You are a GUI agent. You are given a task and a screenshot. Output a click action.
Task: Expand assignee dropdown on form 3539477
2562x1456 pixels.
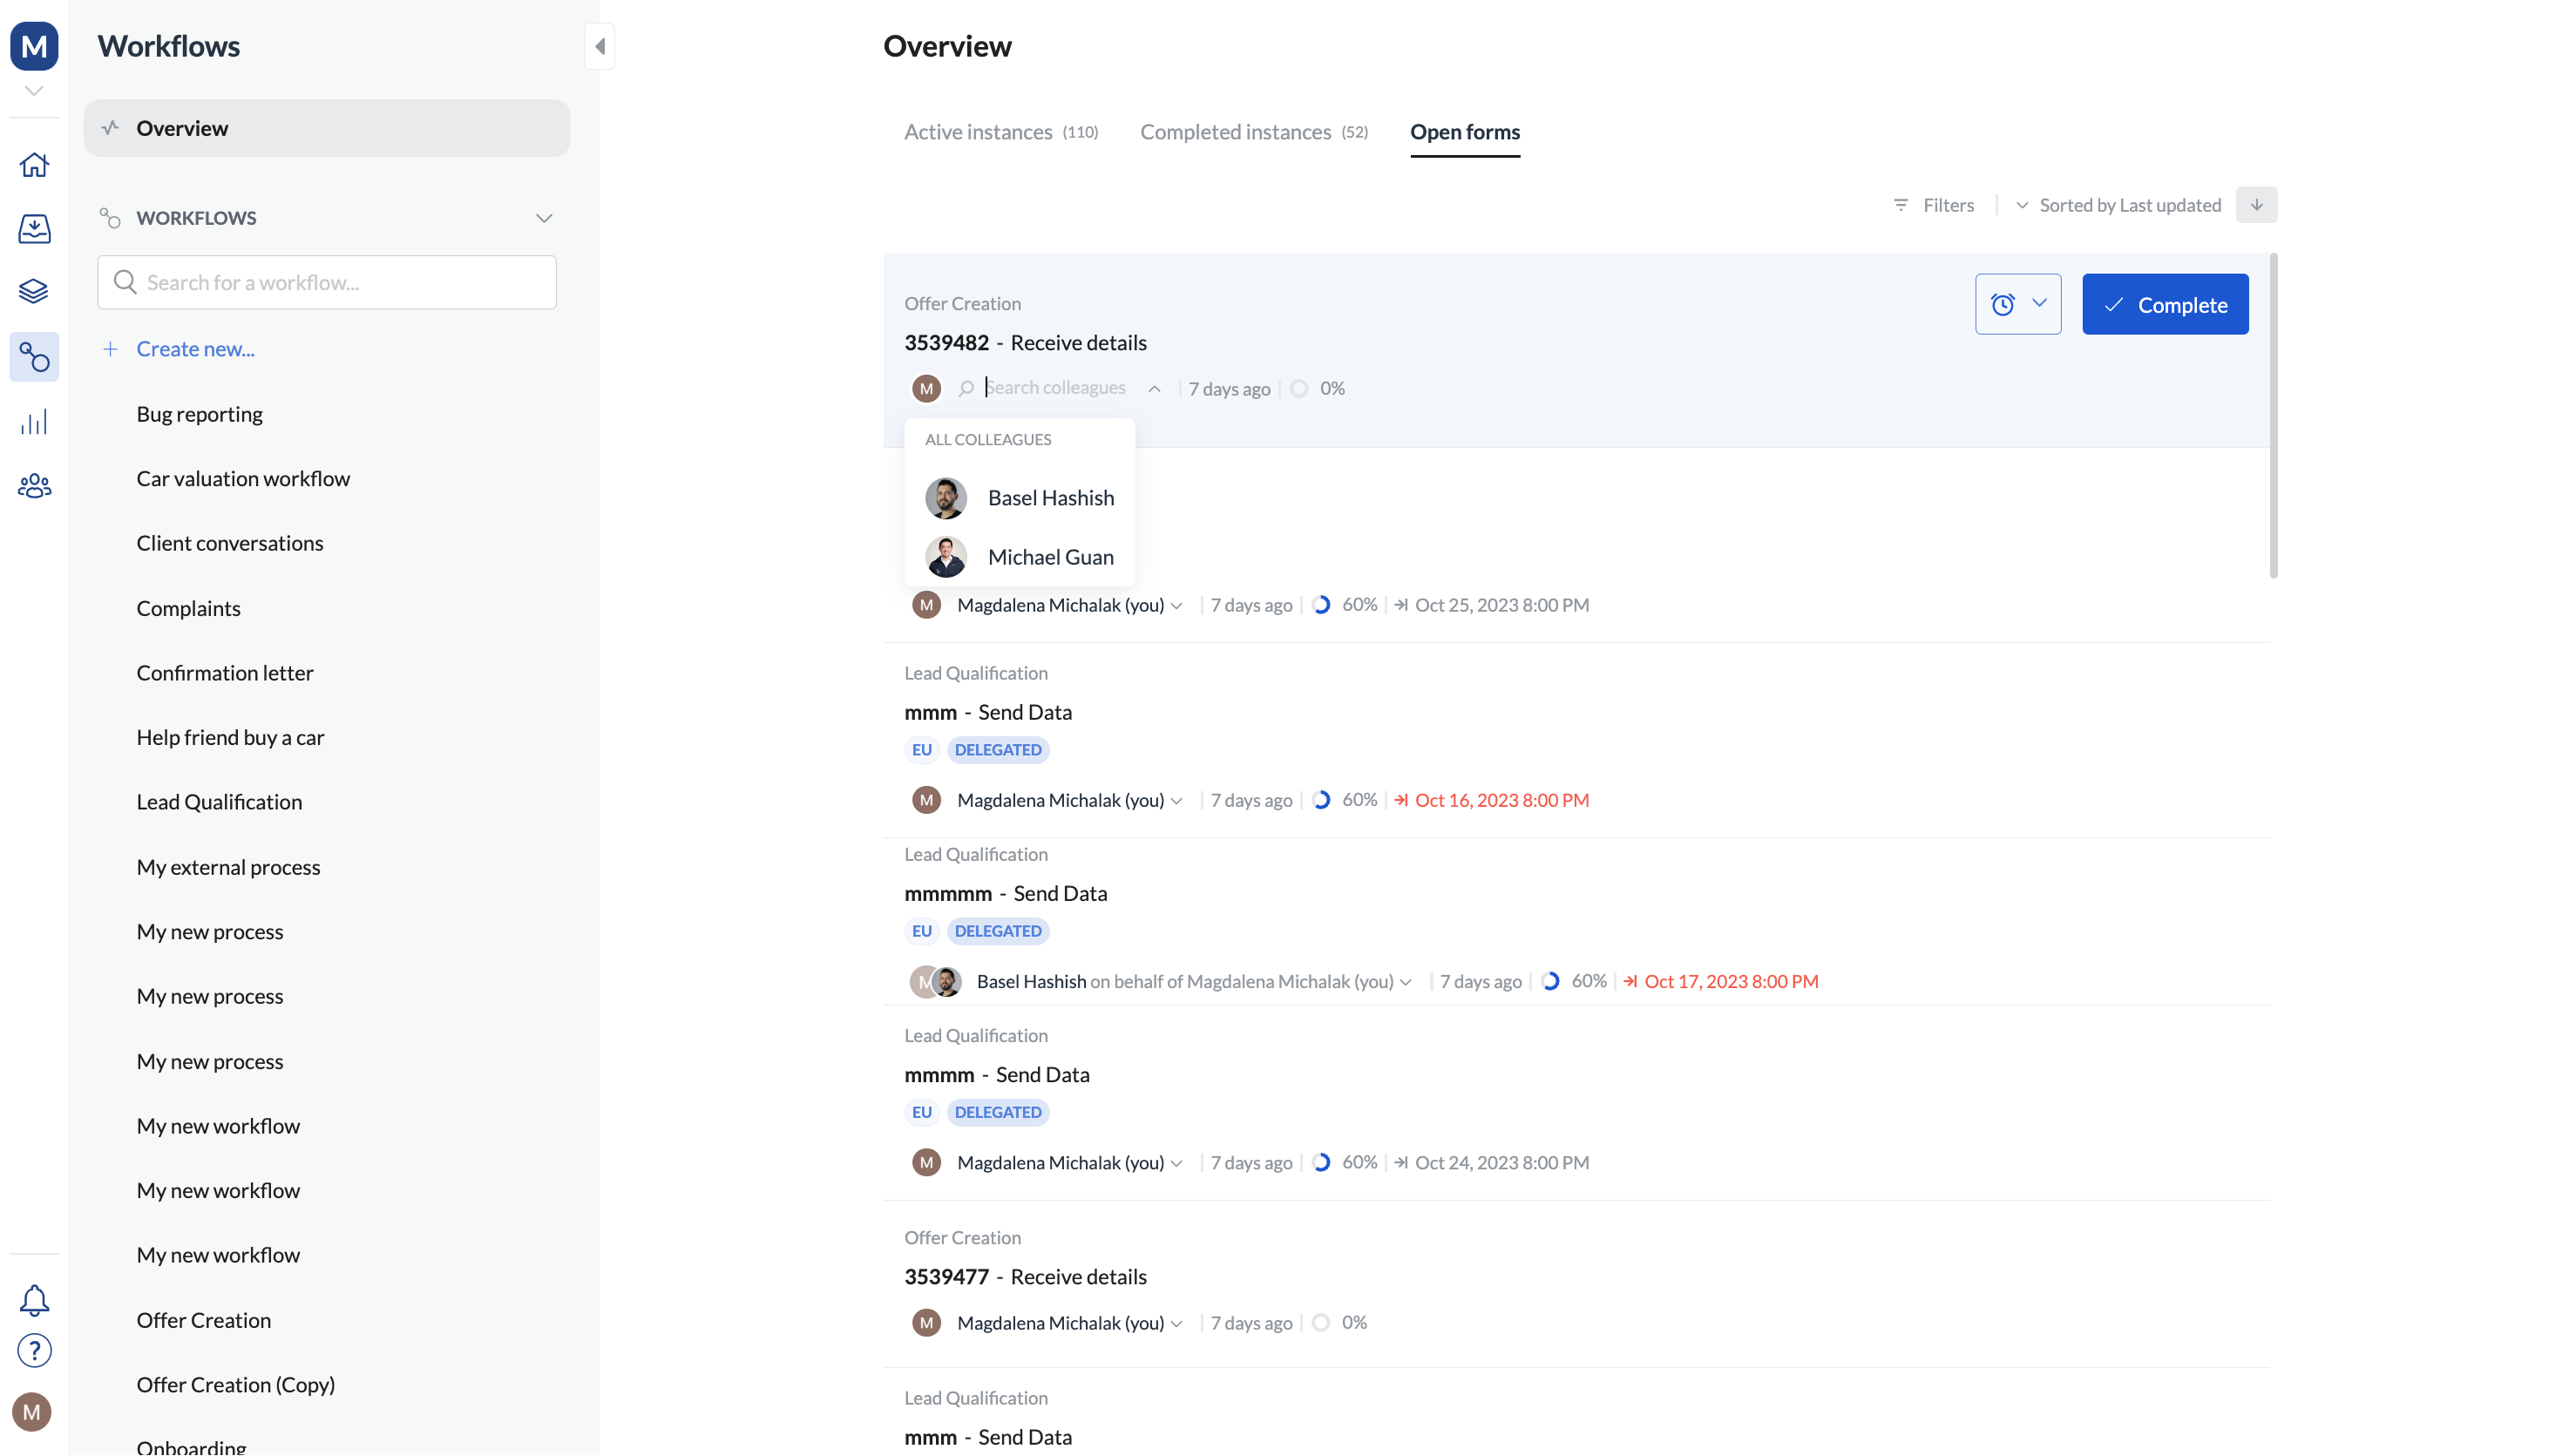(x=1176, y=1323)
